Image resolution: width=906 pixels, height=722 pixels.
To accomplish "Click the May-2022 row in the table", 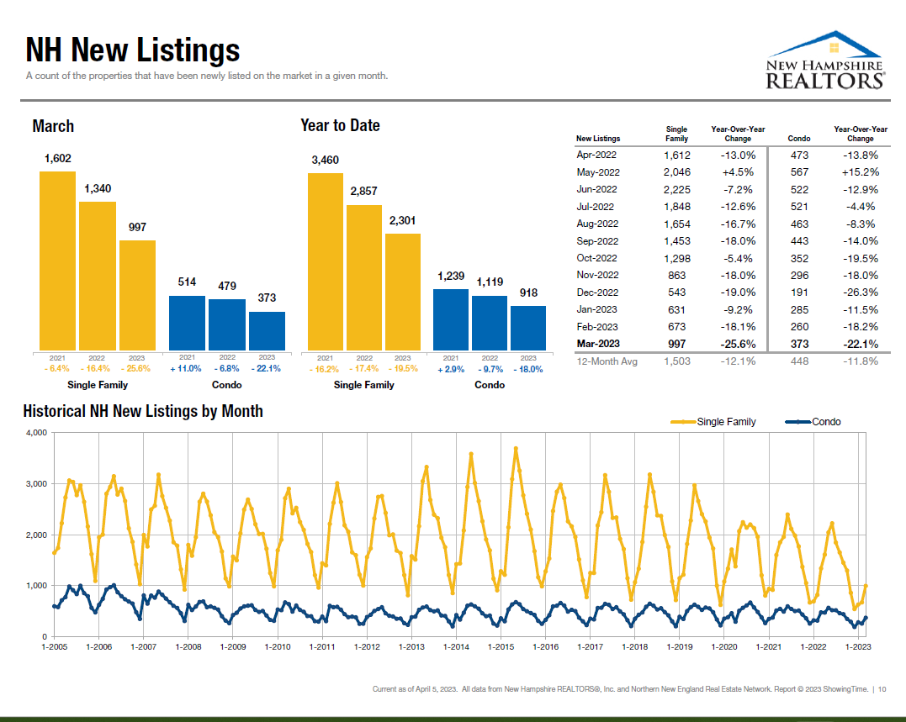I will [597, 172].
